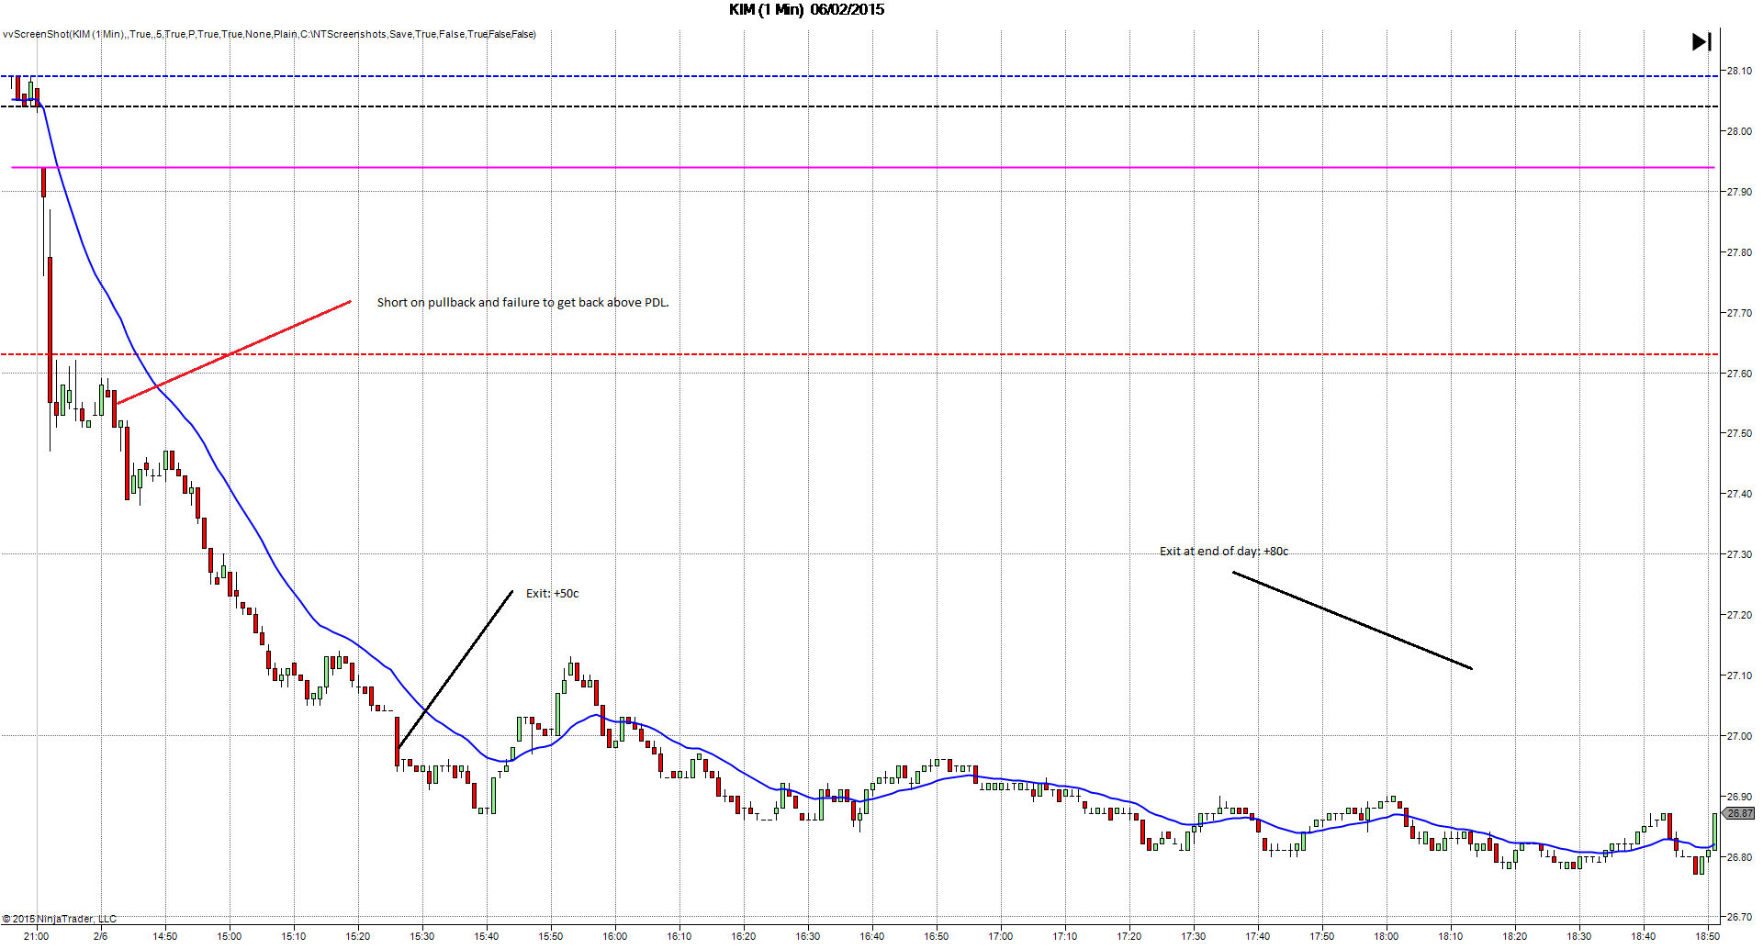Click the 27.20 price axis label
The width and height of the screenshot is (1763, 949).
pos(1739,615)
